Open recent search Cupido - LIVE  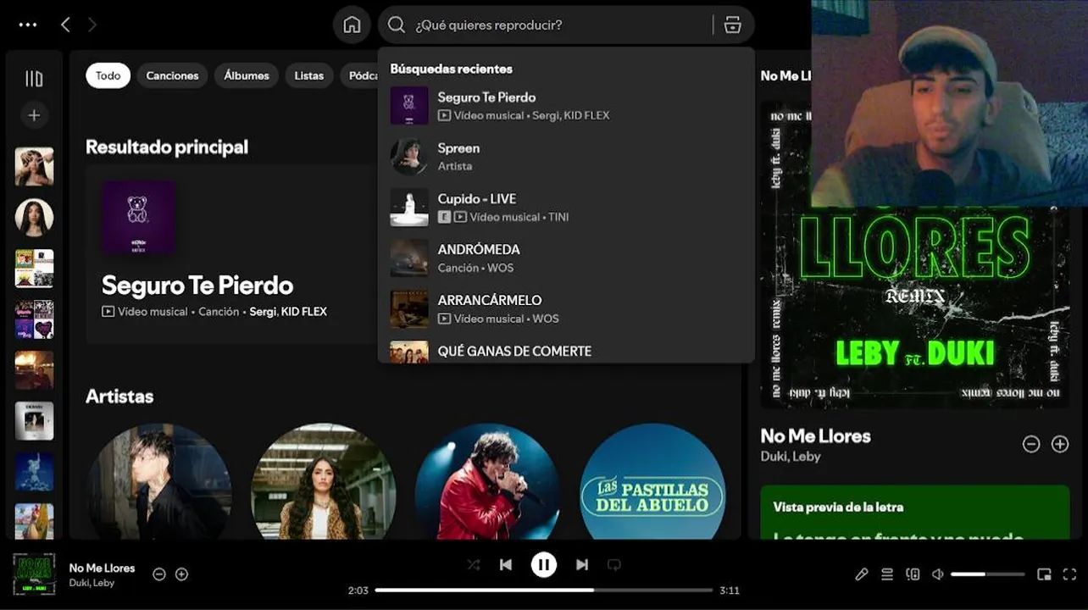coord(566,208)
